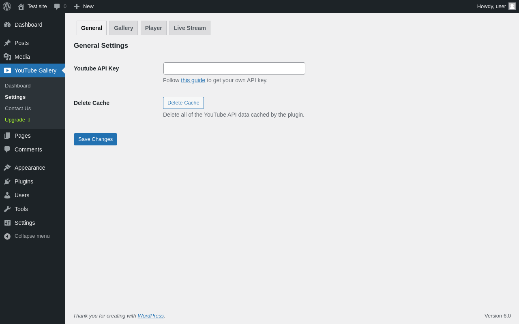Click the Users person icon
The image size is (519, 324).
7,195
